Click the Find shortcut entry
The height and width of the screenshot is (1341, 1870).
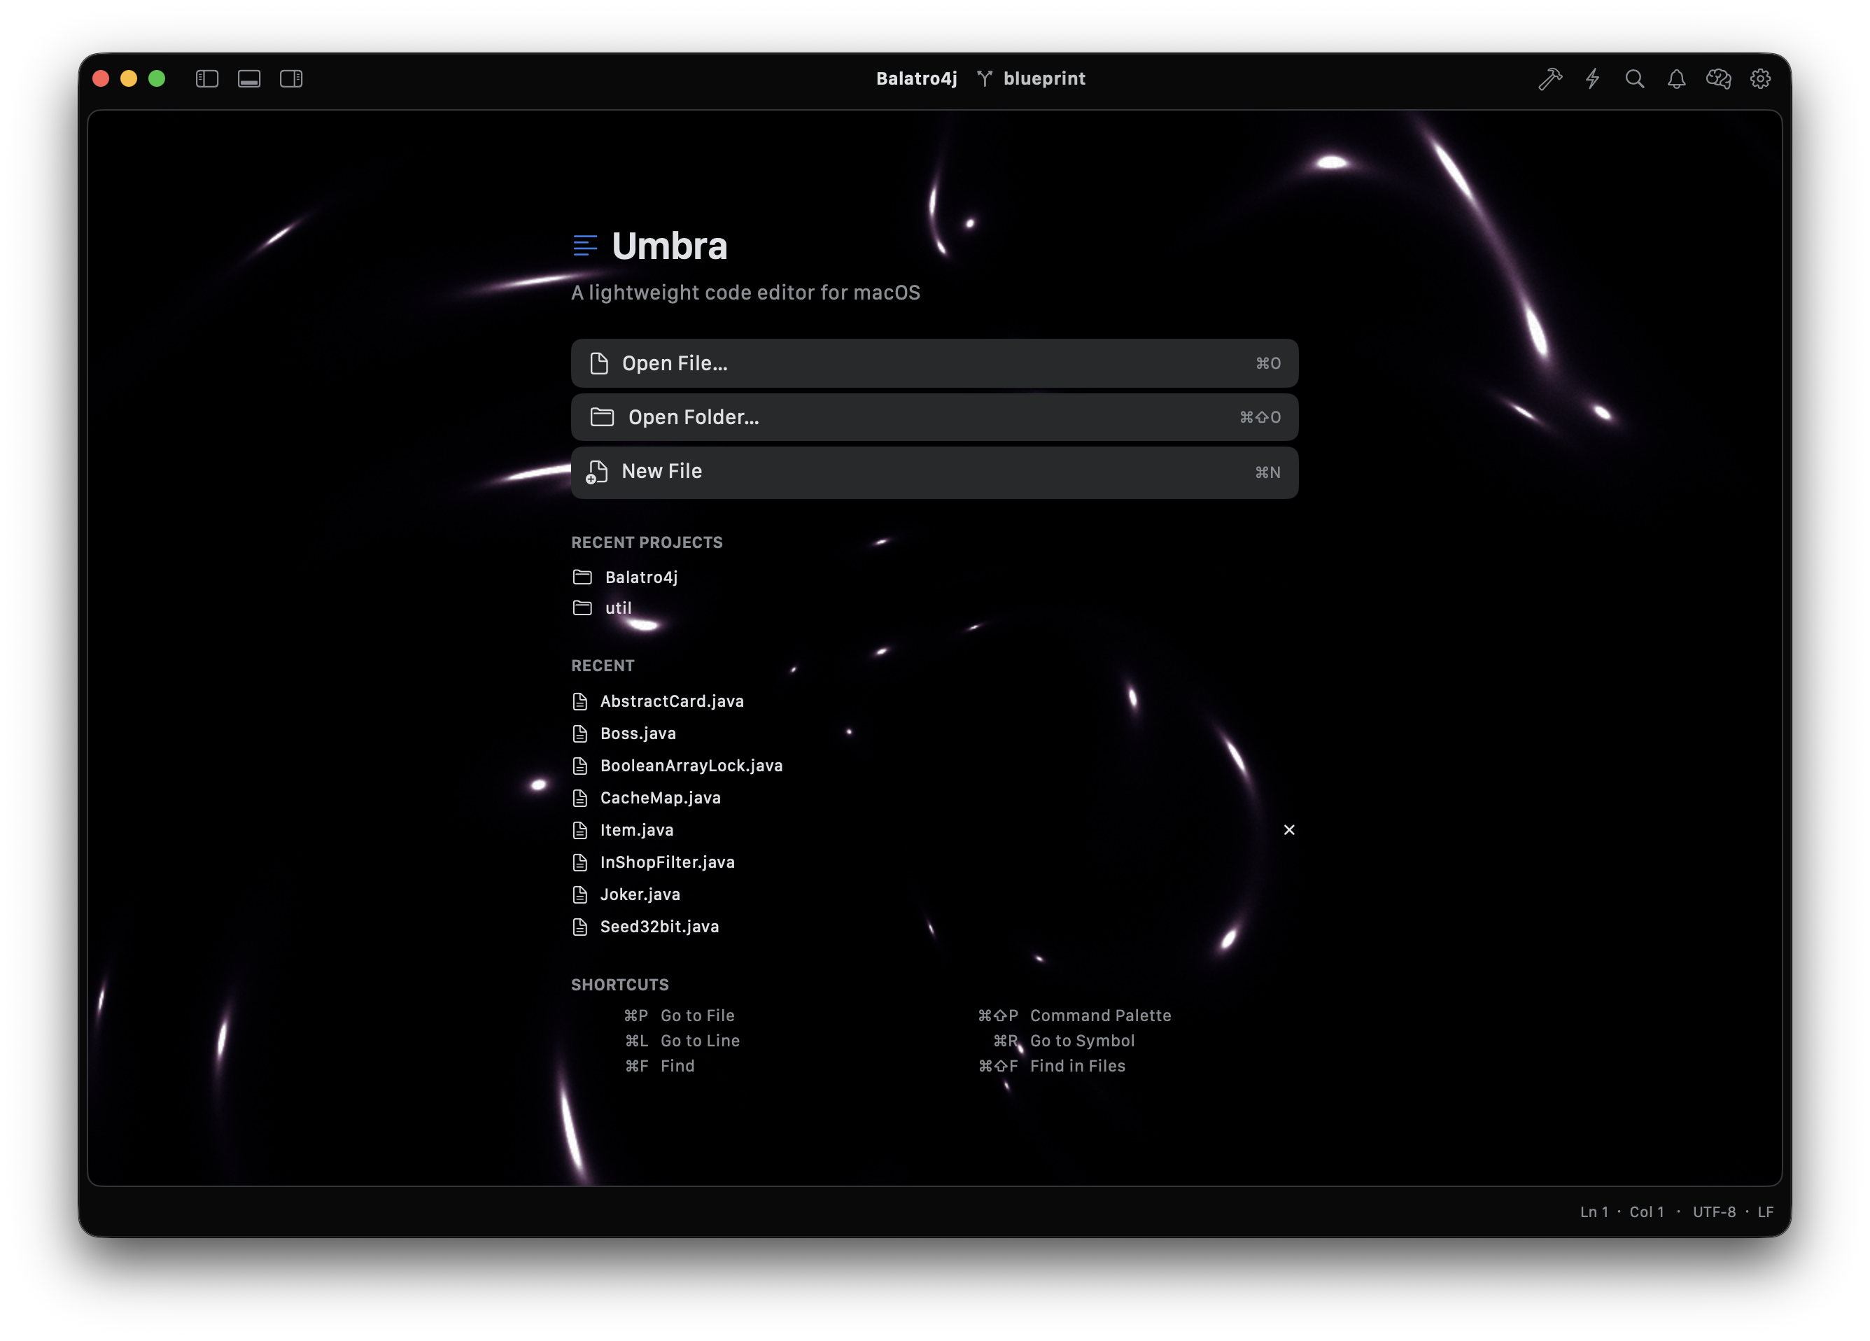click(660, 1065)
